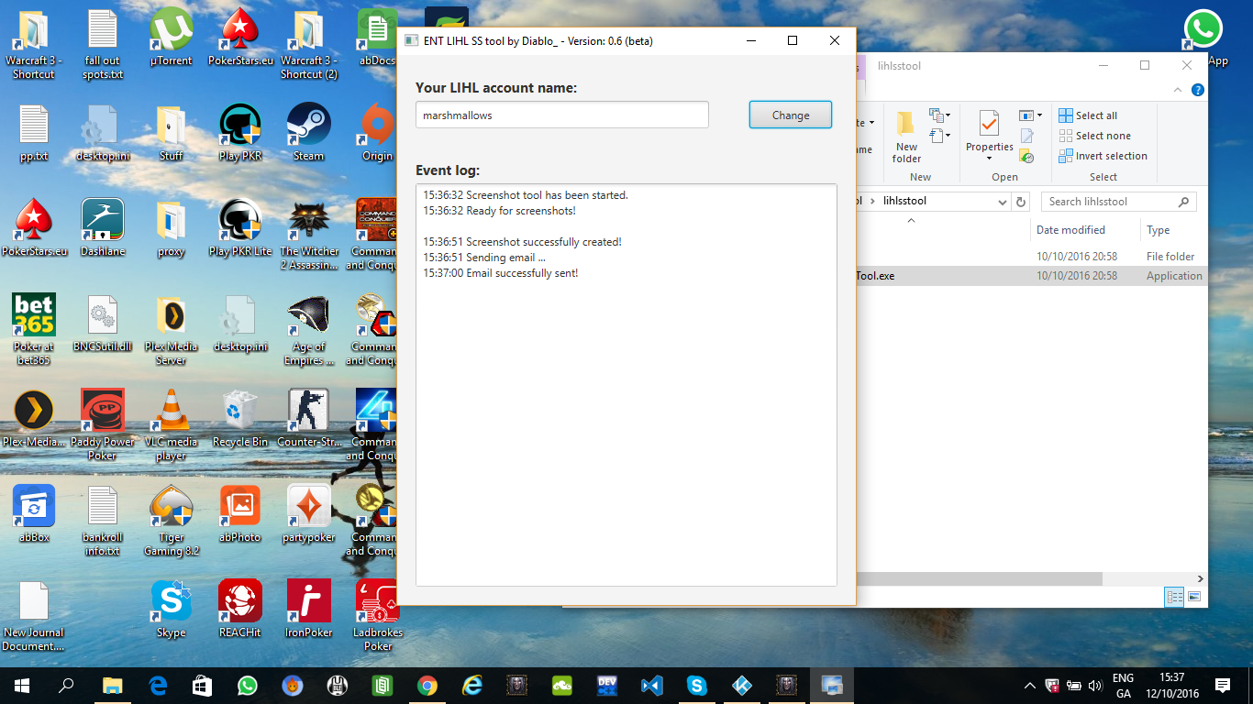Open Easy access dropdown in Explorer ribbon

tap(939, 136)
